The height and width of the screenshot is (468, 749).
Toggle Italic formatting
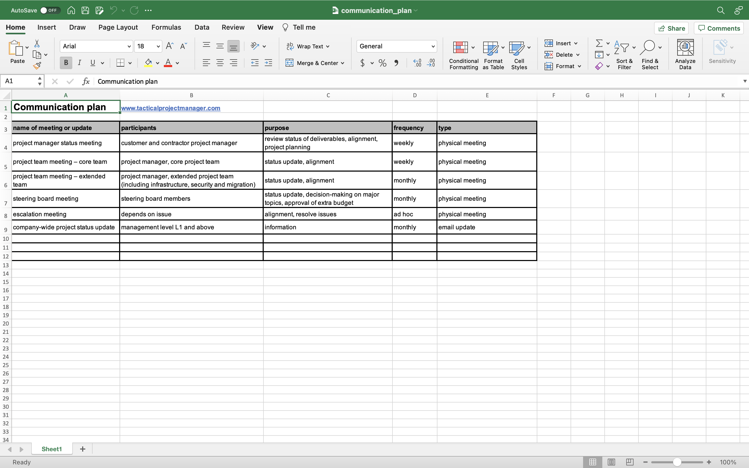click(x=80, y=63)
